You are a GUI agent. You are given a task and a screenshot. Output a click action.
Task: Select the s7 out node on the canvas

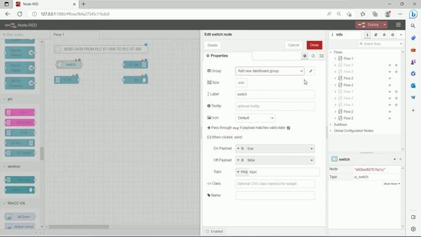(136, 65)
